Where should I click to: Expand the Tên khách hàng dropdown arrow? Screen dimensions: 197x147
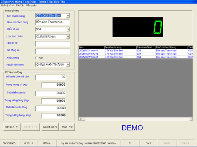(68, 16)
